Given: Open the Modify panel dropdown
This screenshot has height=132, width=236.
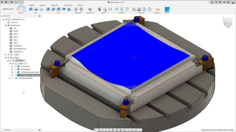Looking at the screenshot, I should pyautogui.click(x=104, y=13).
